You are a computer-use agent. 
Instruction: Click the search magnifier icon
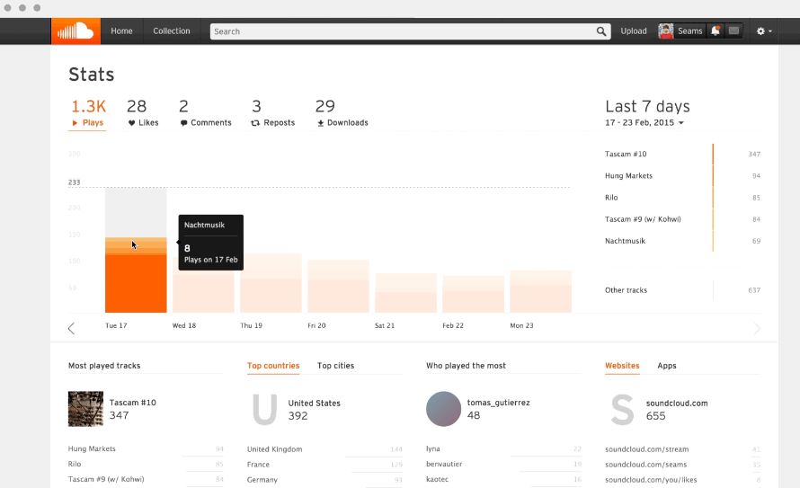pyautogui.click(x=601, y=31)
